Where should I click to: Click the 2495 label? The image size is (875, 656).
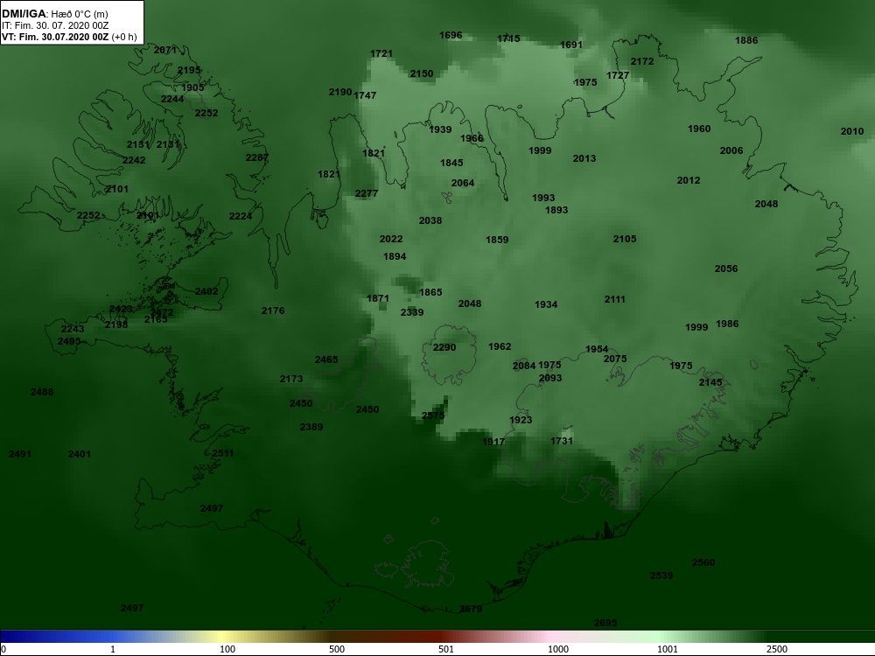(x=69, y=341)
